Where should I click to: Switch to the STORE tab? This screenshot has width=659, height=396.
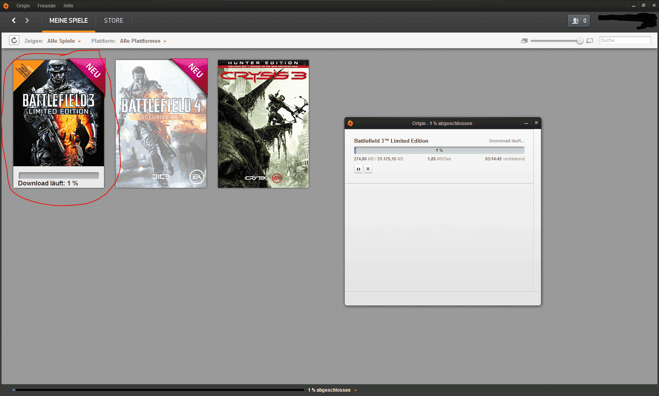point(113,21)
